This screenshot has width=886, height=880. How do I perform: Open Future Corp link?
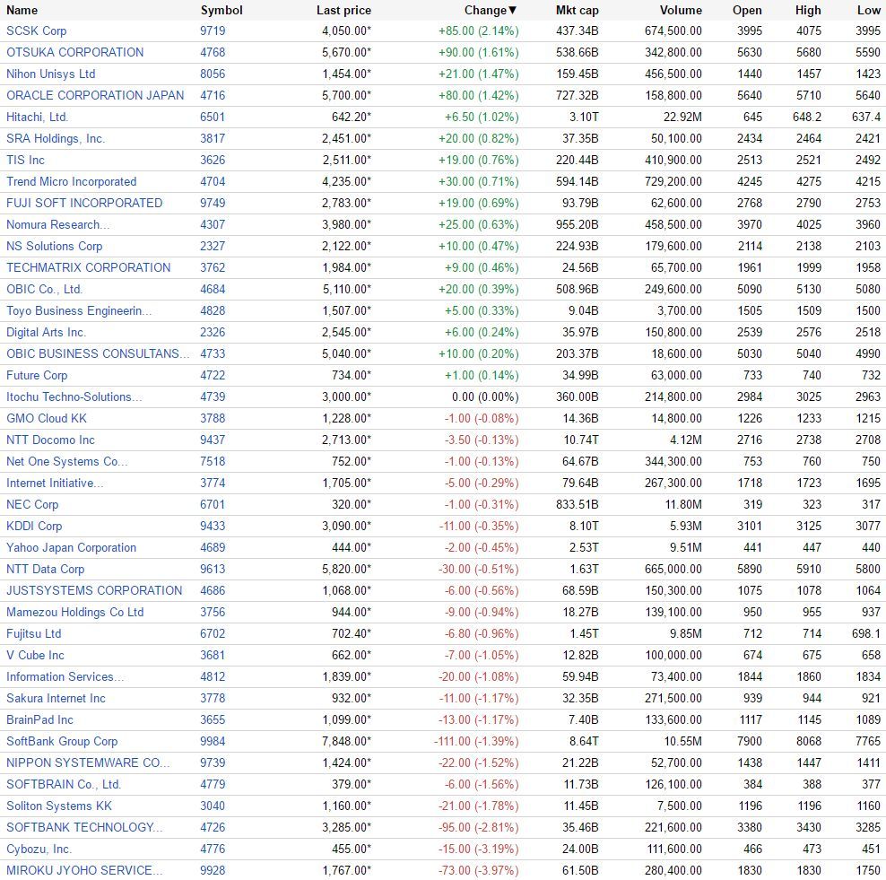tap(37, 375)
